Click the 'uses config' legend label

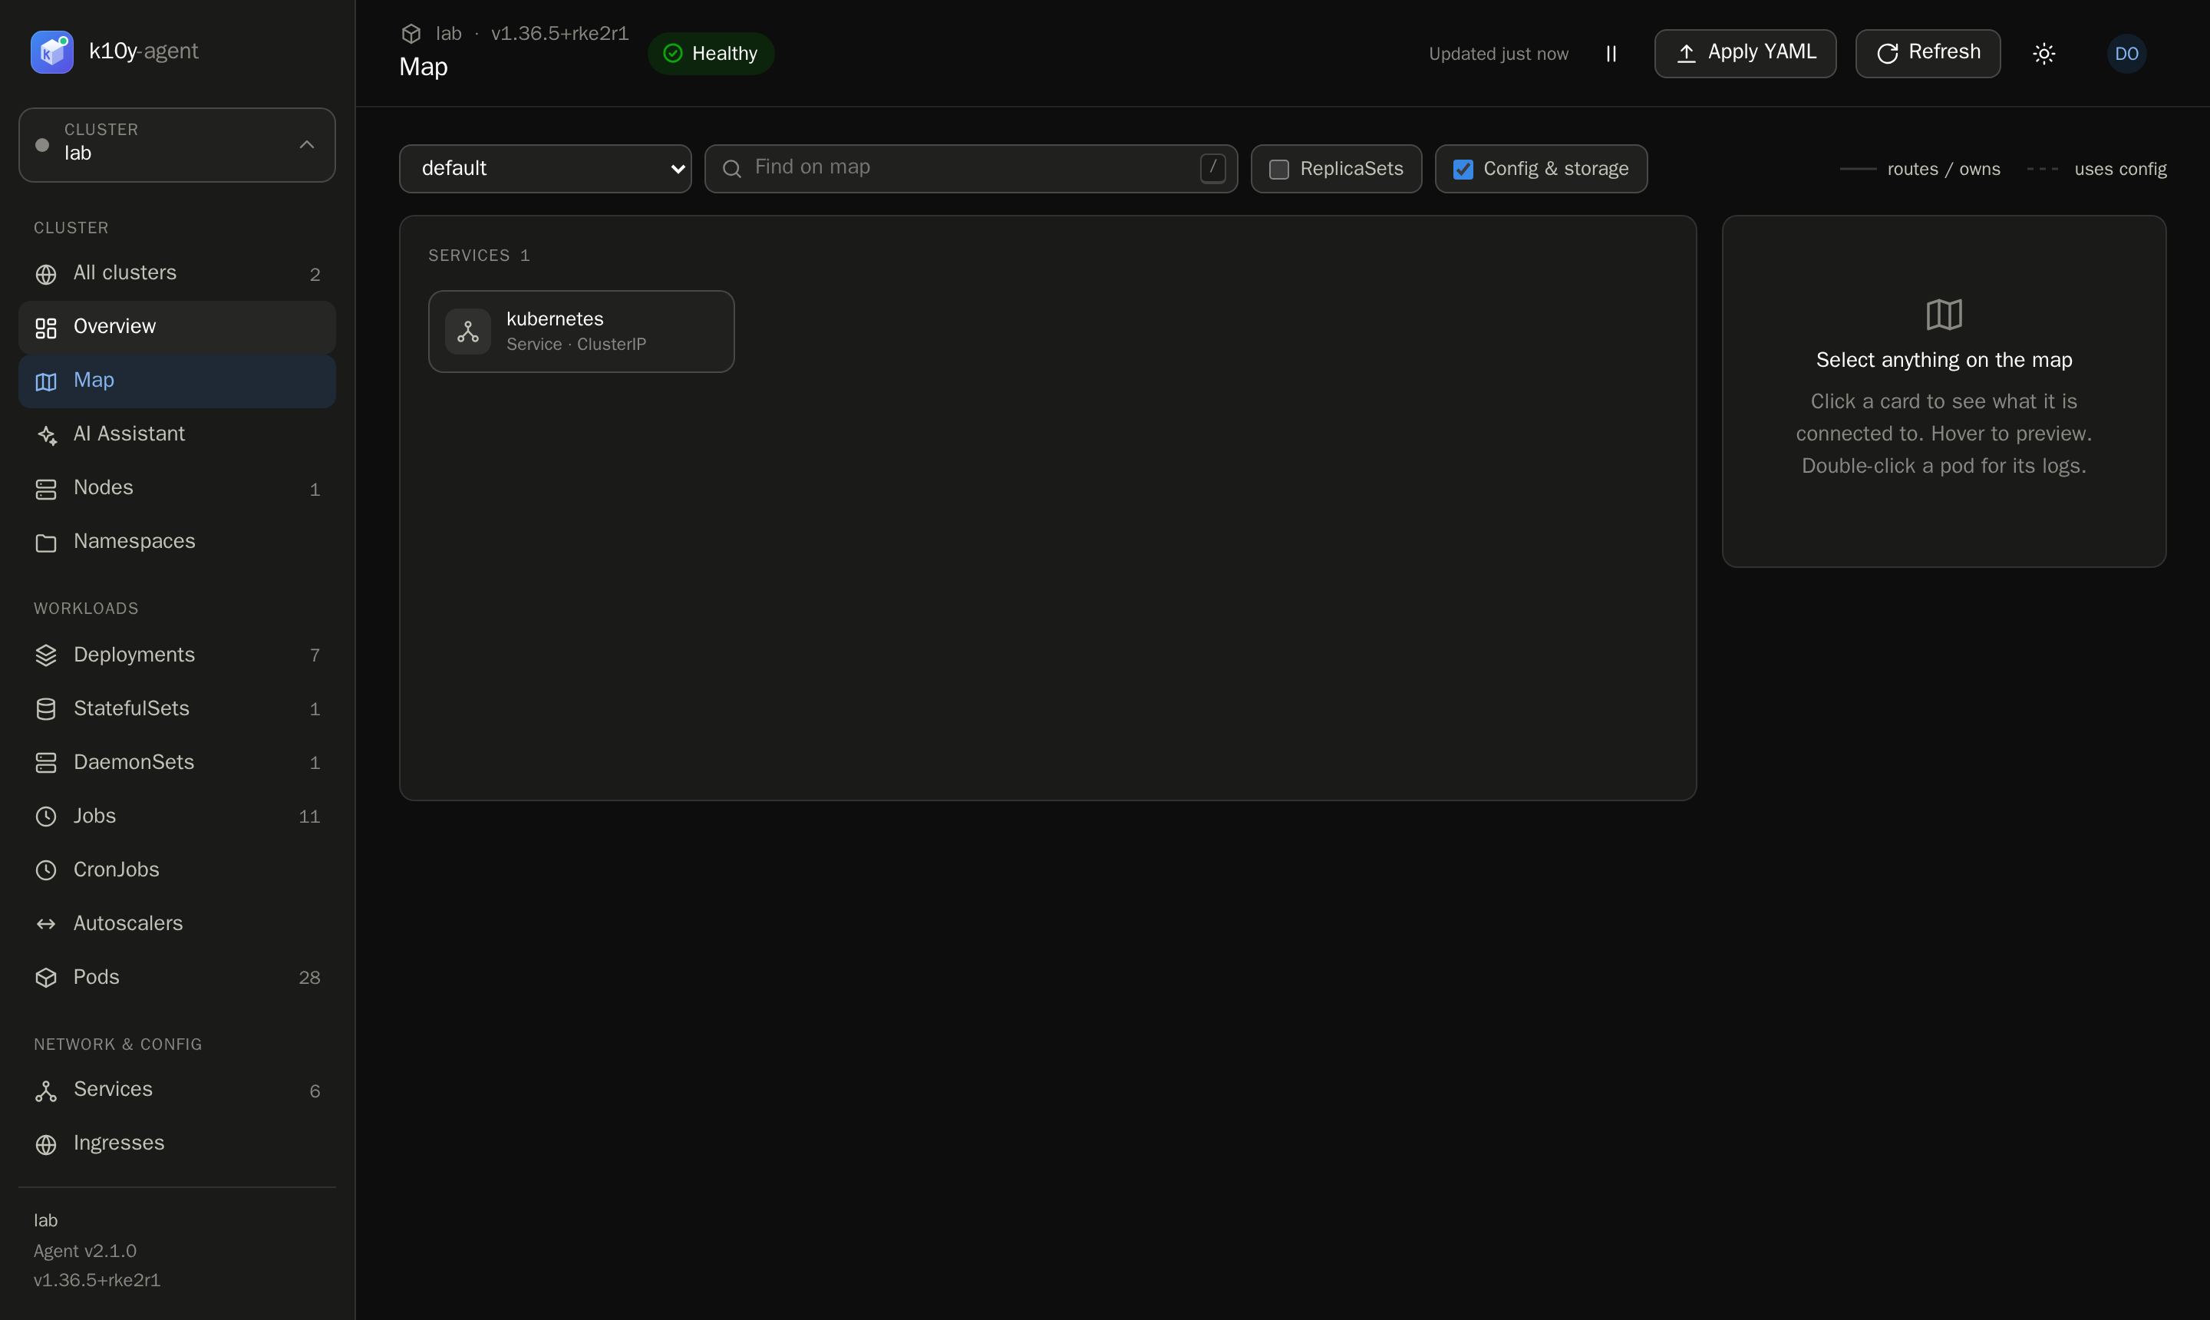2120,169
